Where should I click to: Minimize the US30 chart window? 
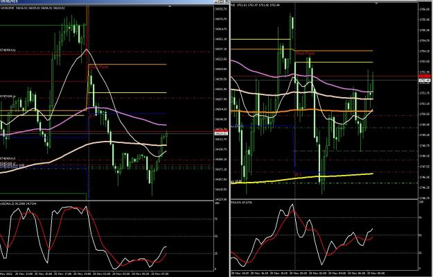tap(217, 1)
